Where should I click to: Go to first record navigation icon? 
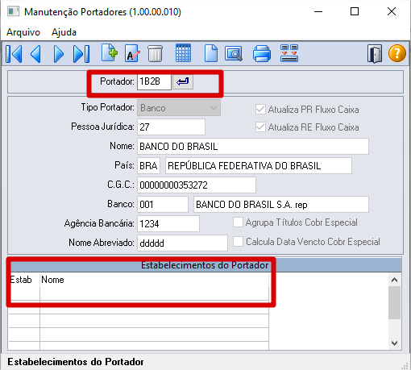point(14,54)
